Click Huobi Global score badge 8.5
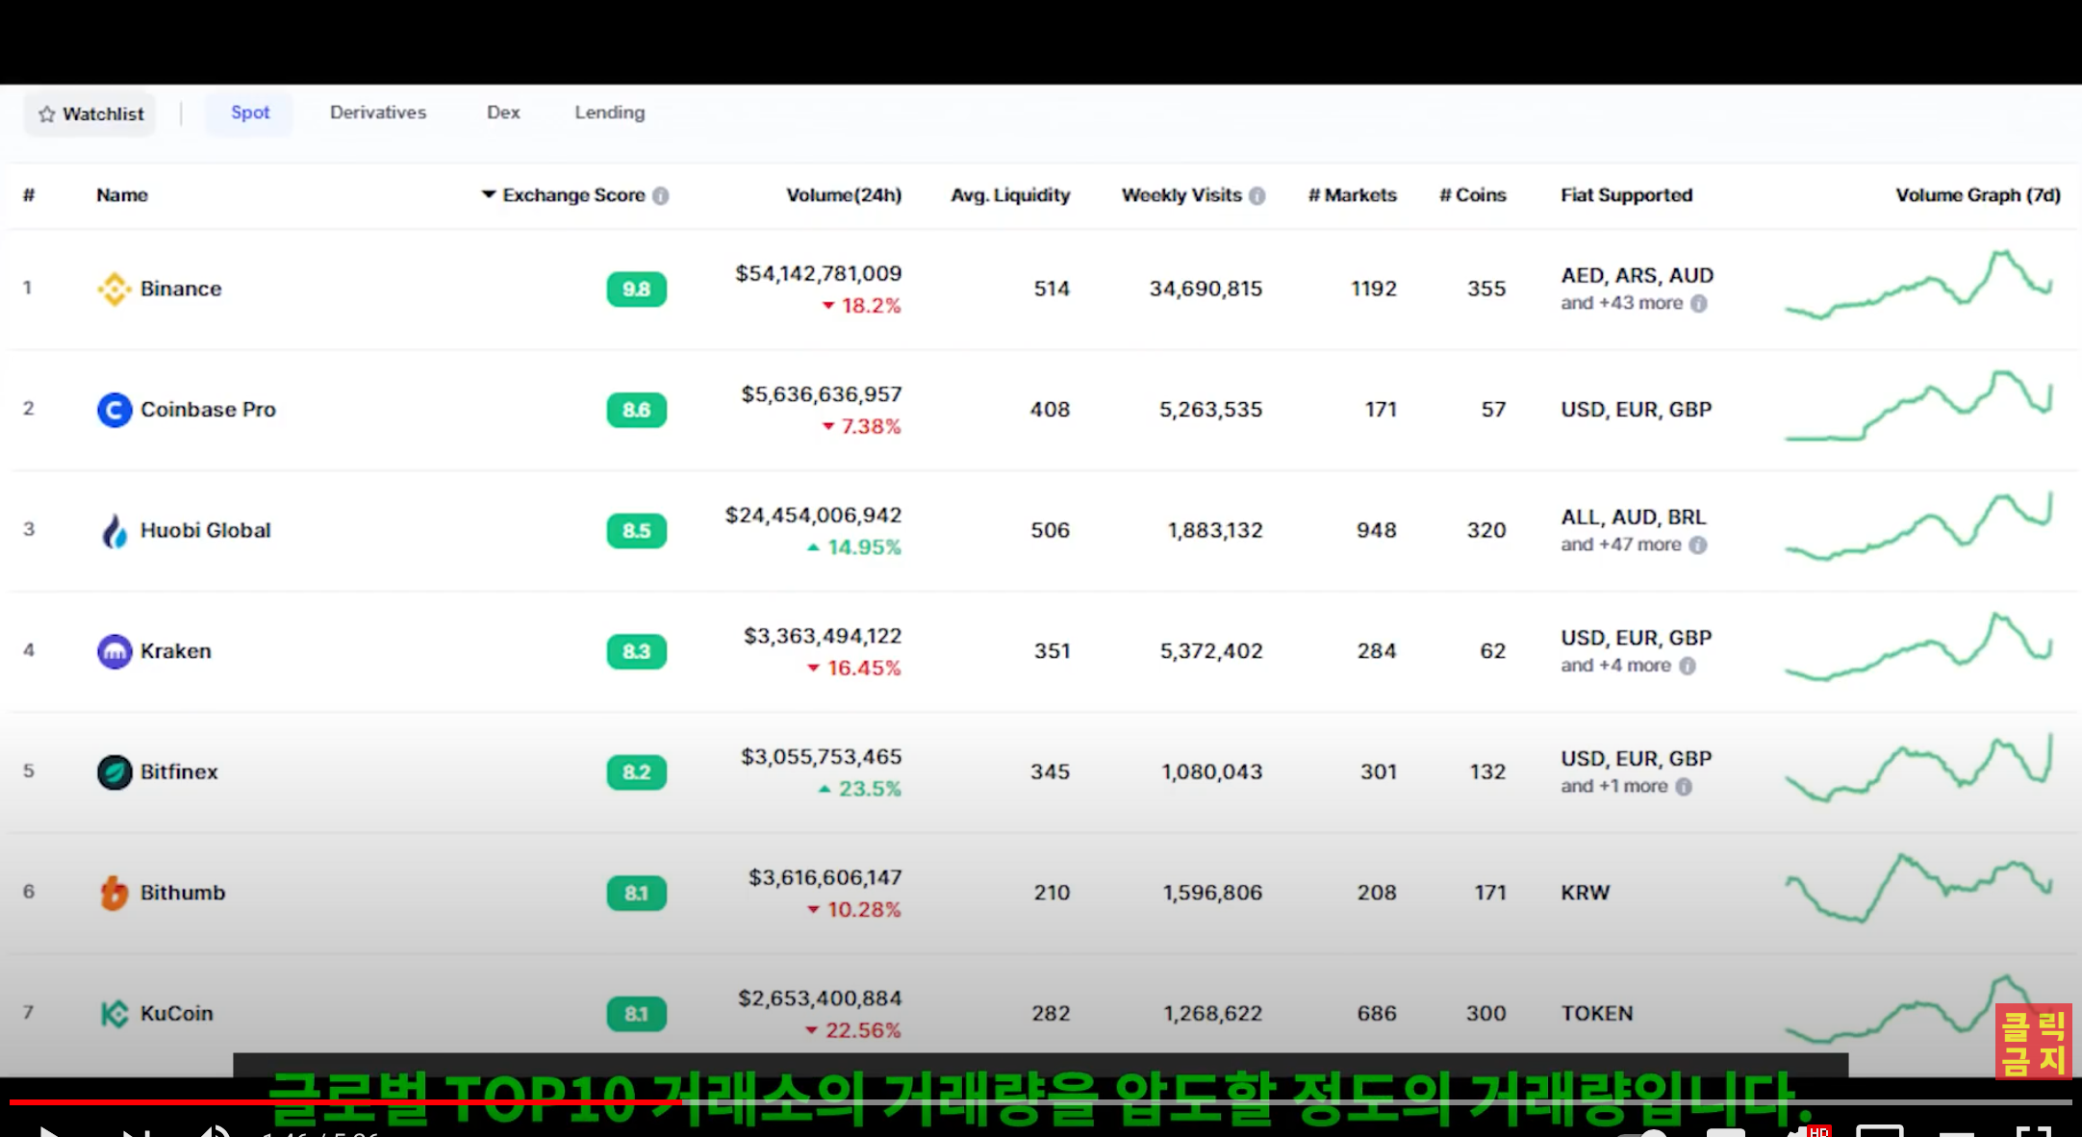Viewport: 2082px width, 1137px height. (x=636, y=531)
